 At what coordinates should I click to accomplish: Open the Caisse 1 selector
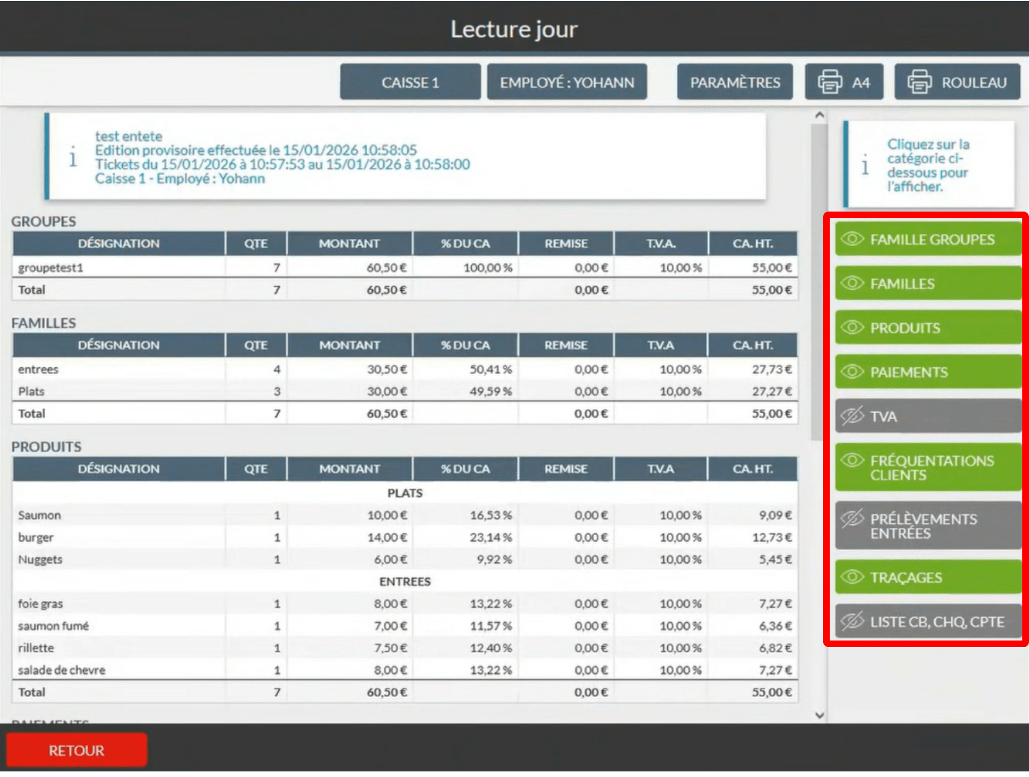coord(410,82)
